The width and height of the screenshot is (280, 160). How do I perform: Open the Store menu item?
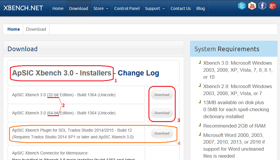(x=98, y=8)
